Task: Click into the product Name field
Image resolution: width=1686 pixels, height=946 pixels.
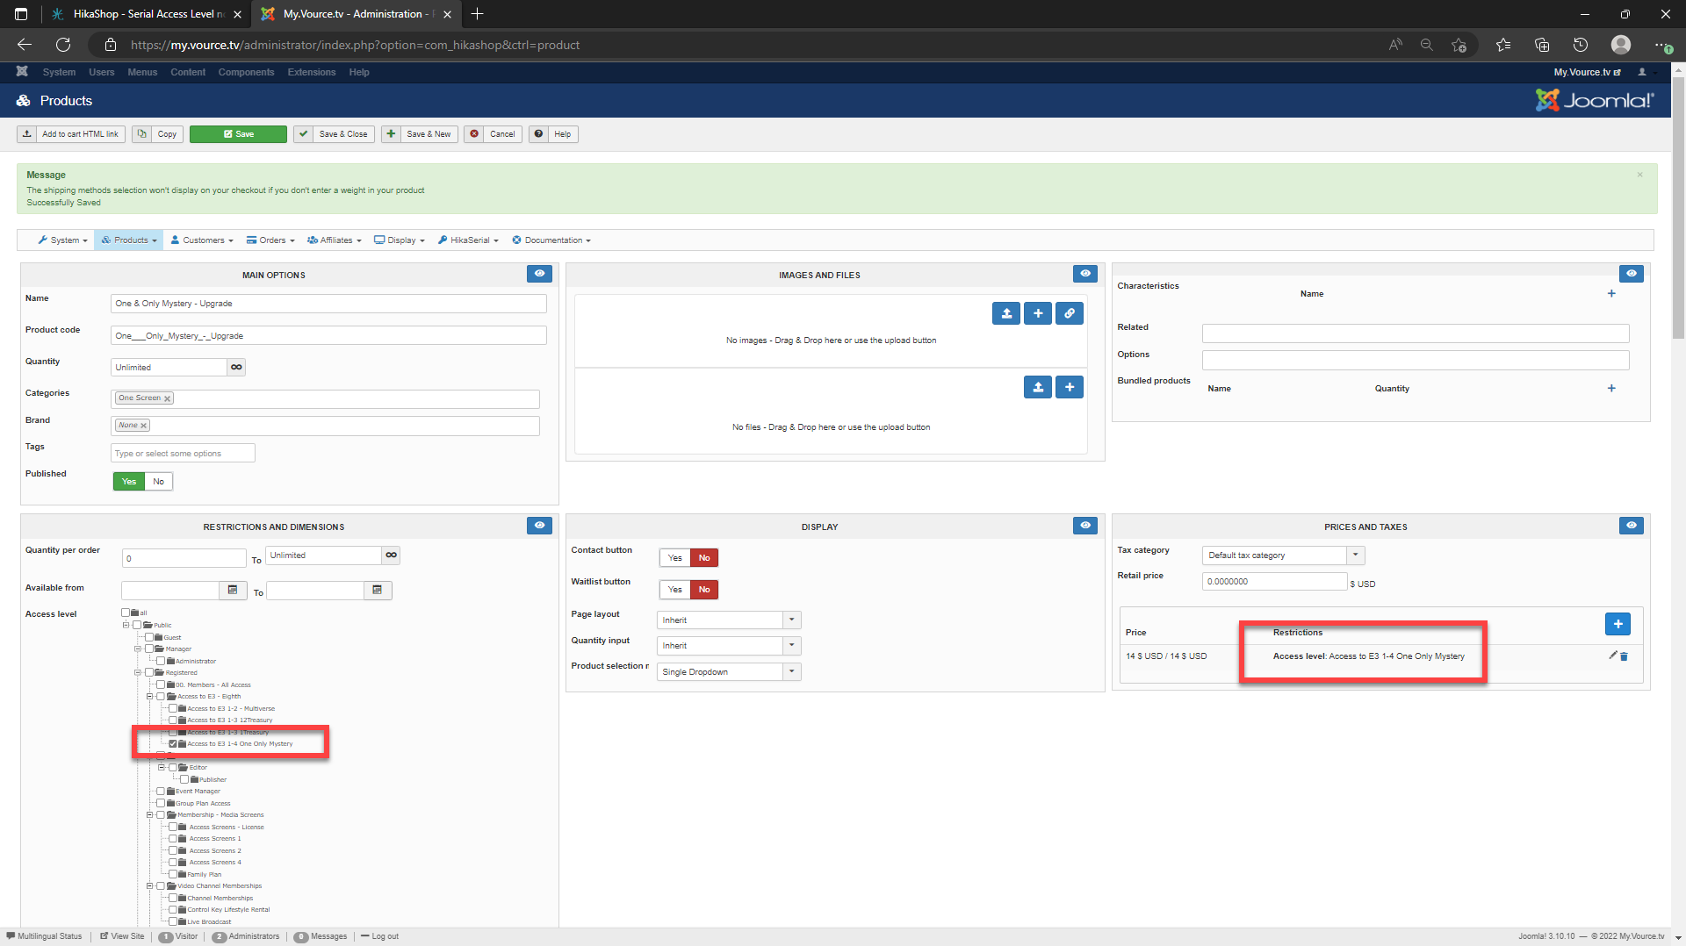Action: 328,304
